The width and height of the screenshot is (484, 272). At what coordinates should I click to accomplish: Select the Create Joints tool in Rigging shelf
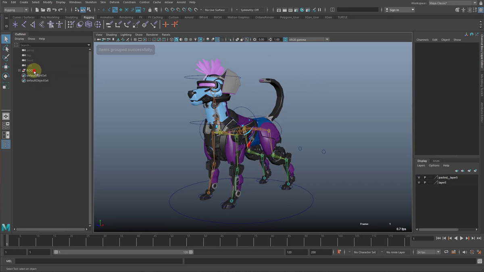click(24, 25)
